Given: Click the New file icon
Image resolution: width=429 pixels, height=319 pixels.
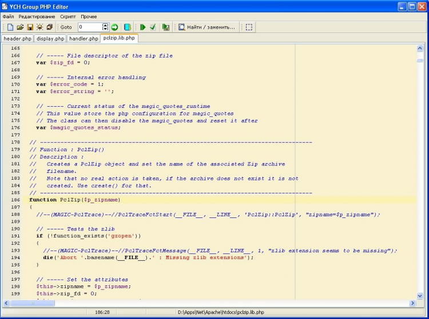Looking at the screenshot, I should click(10, 27).
